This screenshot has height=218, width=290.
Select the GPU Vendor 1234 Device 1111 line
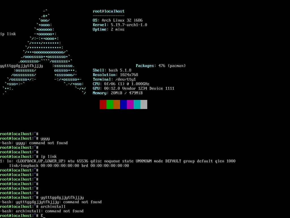tap(134, 89)
